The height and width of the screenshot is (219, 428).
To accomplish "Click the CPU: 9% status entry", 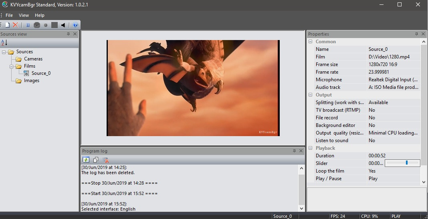I will [369, 216].
